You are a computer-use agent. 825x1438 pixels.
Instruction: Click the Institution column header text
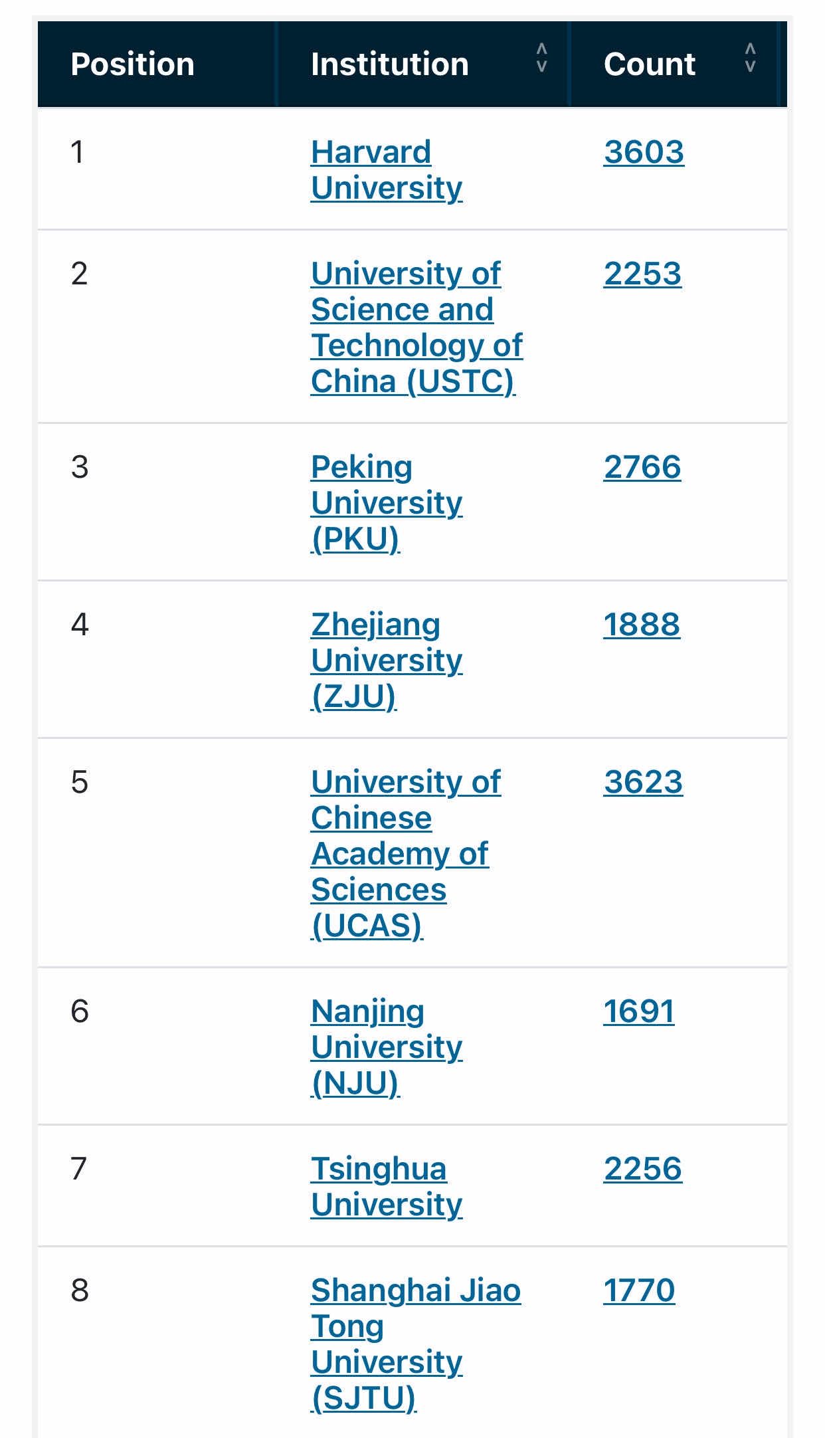click(390, 64)
